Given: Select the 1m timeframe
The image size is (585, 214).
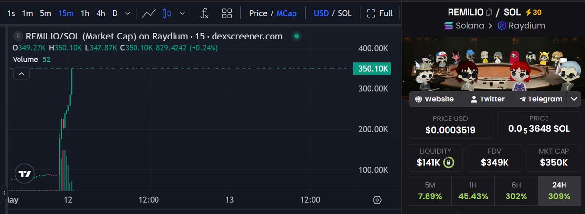Looking at the screenshot, I should pyautogui.click(x=28, y=13).
